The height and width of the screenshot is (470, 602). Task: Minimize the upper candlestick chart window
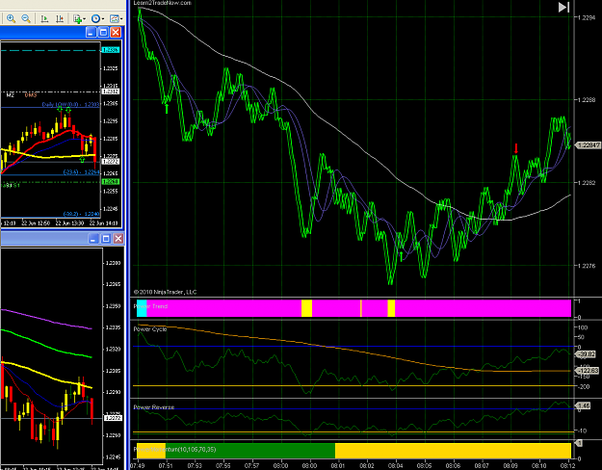tap(91, 32)
